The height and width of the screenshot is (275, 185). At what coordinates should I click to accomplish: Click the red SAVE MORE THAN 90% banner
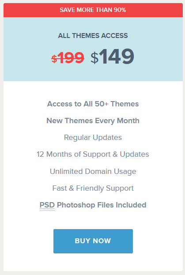tap(93, 10)
